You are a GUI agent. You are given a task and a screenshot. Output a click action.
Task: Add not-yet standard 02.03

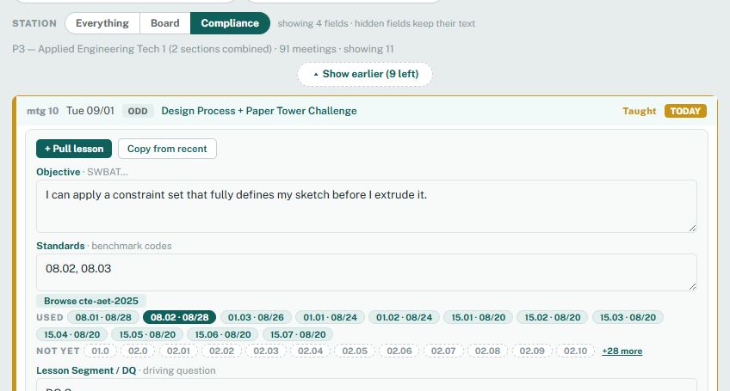coord(266,351)
